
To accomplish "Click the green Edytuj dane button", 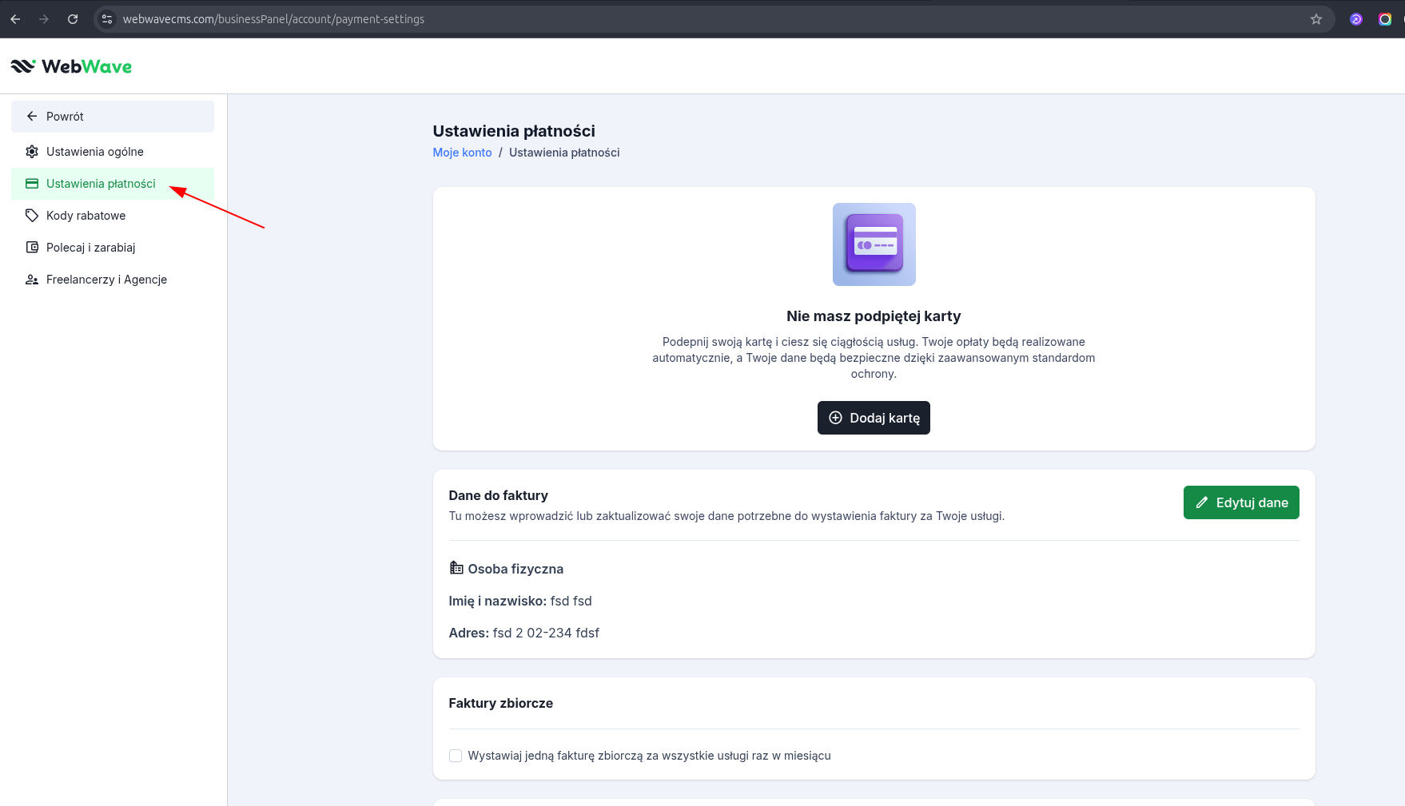I will pos(1240,502).
